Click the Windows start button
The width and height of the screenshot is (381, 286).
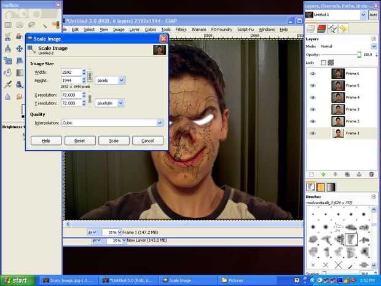tap(17, 280)
